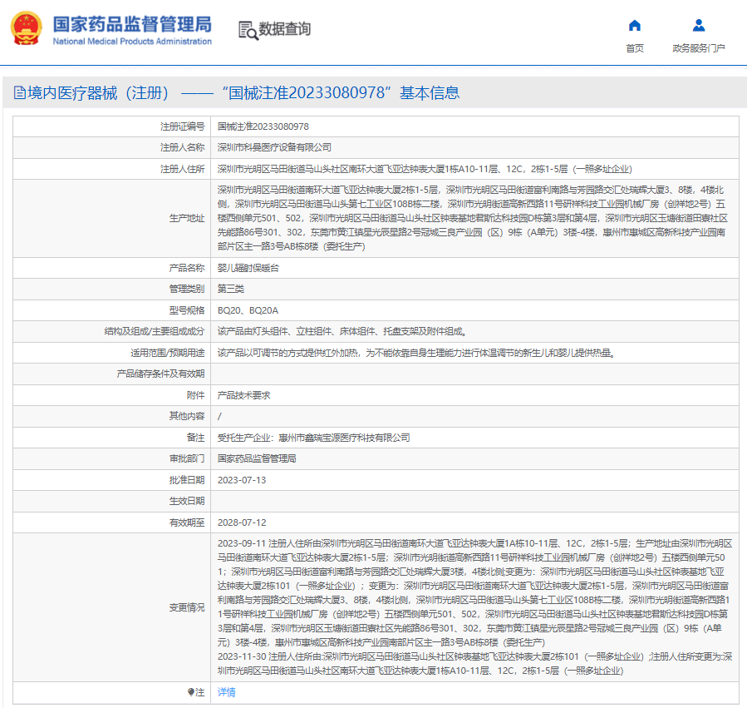Select the 变更情况 row label
Screen dimensions: 747x708
click(187, 607)
